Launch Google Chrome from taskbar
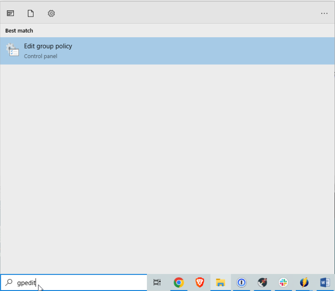Viewport: 335px width, 291px height. 179,283
